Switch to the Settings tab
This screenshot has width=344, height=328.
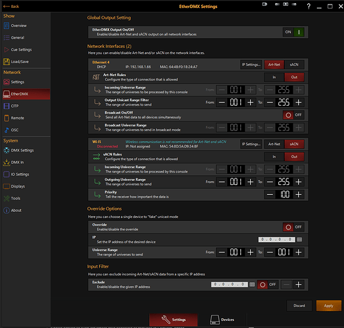click(173, 319)
